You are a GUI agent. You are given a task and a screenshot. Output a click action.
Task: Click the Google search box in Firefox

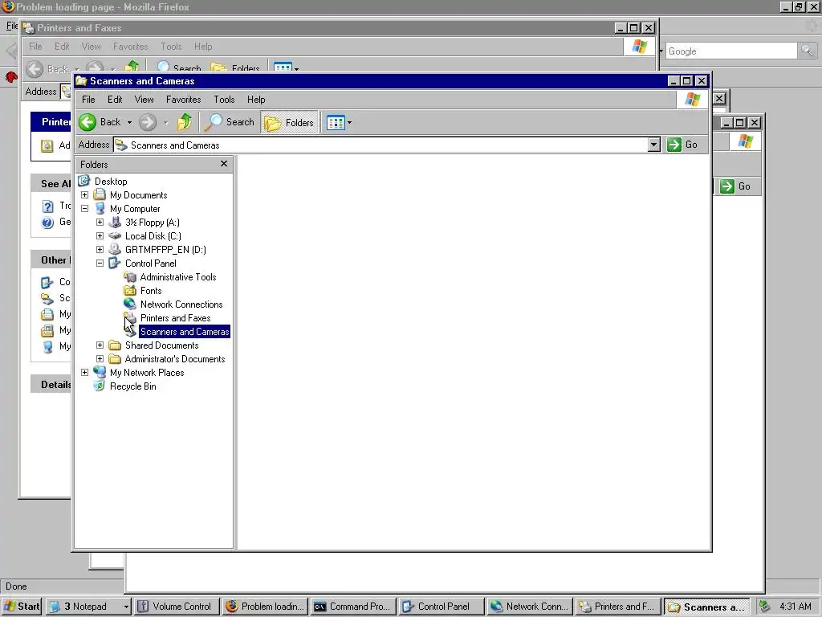pyautogui.click(x=731, y=51)
